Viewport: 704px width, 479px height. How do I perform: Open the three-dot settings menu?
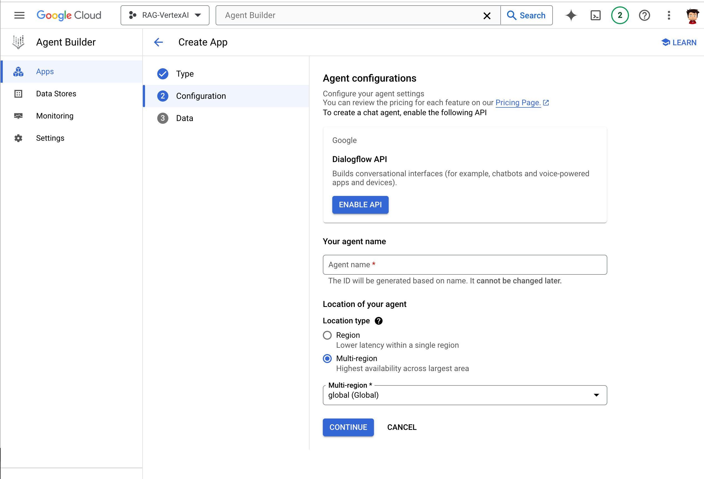(x=669, y=15)
